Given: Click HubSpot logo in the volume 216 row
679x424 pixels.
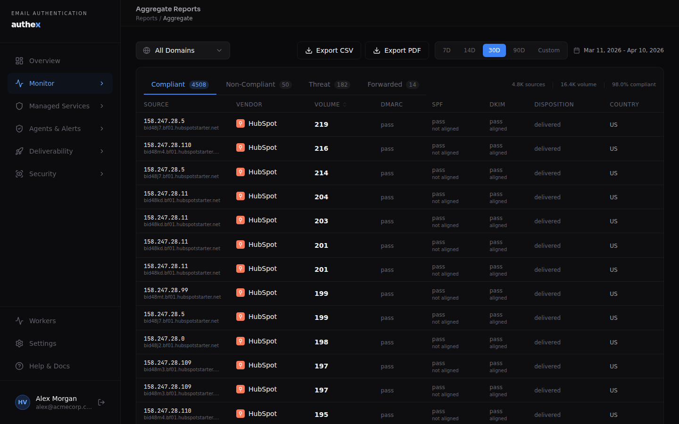Looking at the screenshot, I should pos(240,147).
